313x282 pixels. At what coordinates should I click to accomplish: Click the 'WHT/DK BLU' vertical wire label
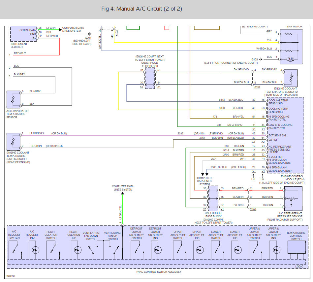100,41
